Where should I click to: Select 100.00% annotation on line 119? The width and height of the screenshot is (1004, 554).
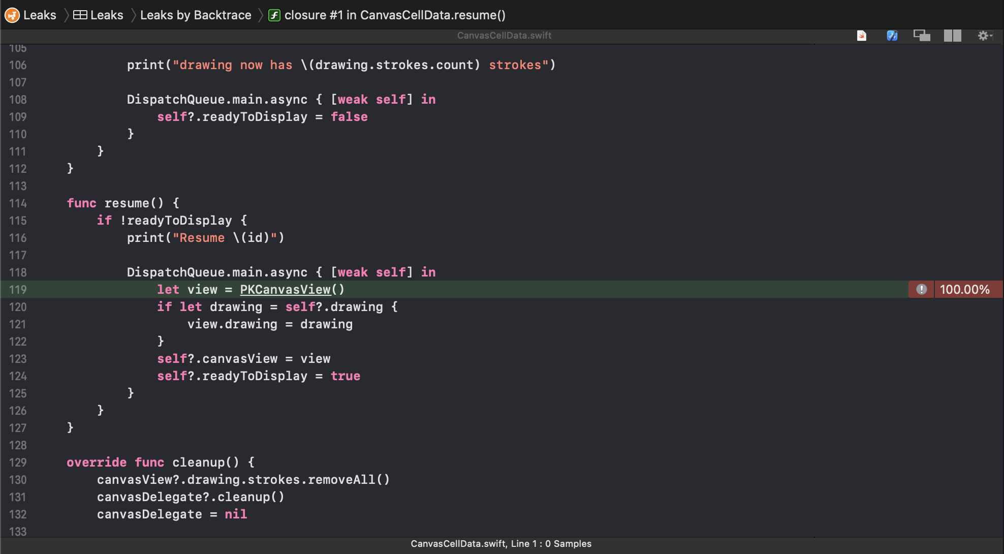[x=964, y=289]
